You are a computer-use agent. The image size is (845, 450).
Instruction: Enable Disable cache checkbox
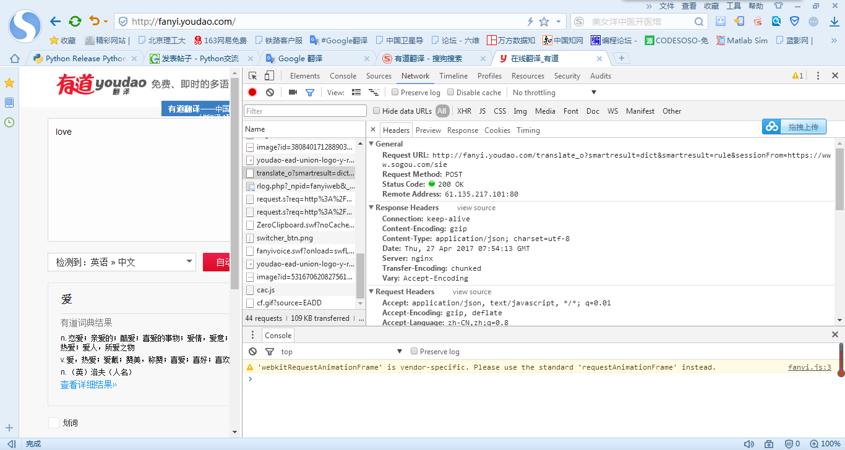[451, 92]
